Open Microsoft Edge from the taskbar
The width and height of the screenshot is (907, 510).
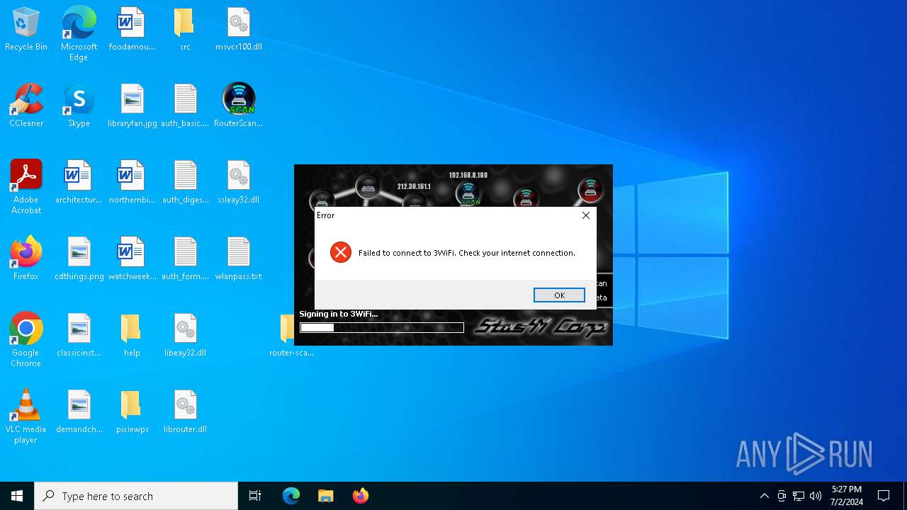[x=291, y=496]
